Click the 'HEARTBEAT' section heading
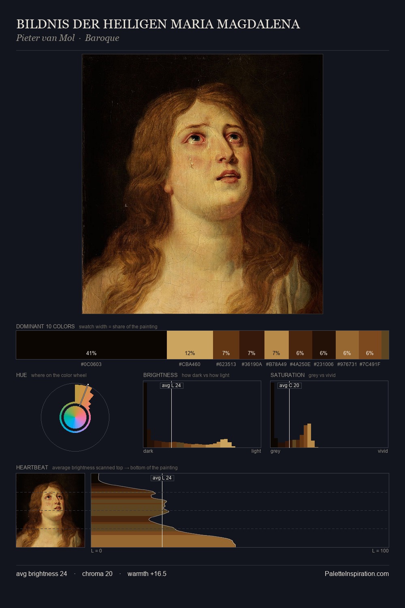This screenshot has height=608, width=405. point(32,467)
